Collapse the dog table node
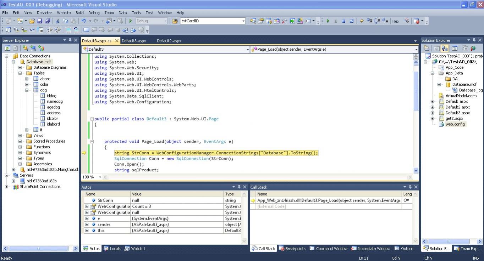 (27, 90)
